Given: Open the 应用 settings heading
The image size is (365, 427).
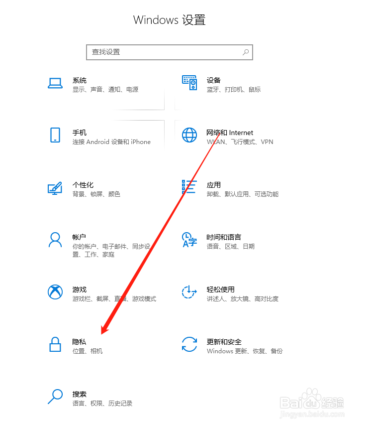Looking at the screenshot, I should (x=214, y=185).
